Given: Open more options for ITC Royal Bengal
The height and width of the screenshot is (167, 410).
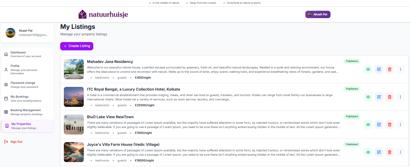Looking at the screenshot, I should coord(400,97).
